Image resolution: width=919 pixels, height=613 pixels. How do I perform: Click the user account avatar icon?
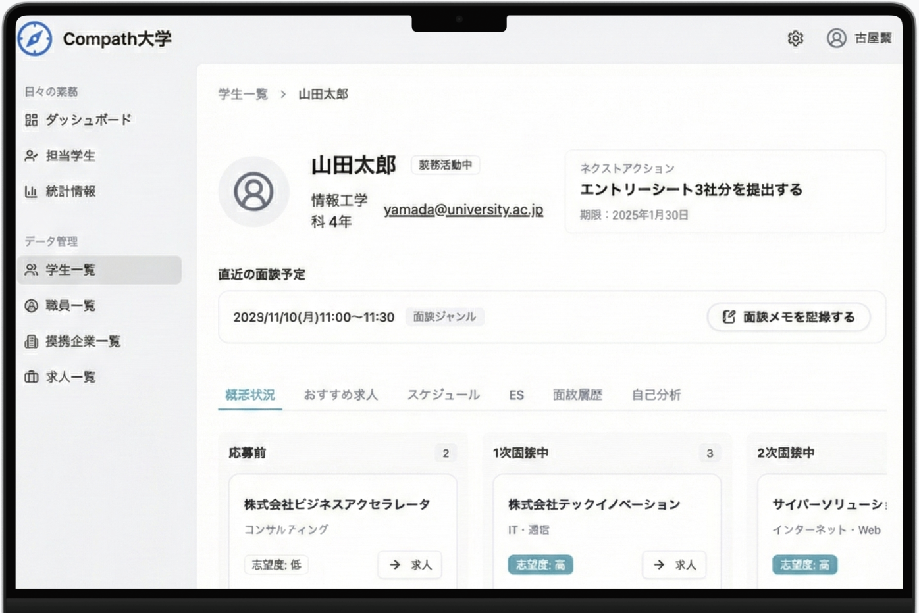(x=836, y=39)
